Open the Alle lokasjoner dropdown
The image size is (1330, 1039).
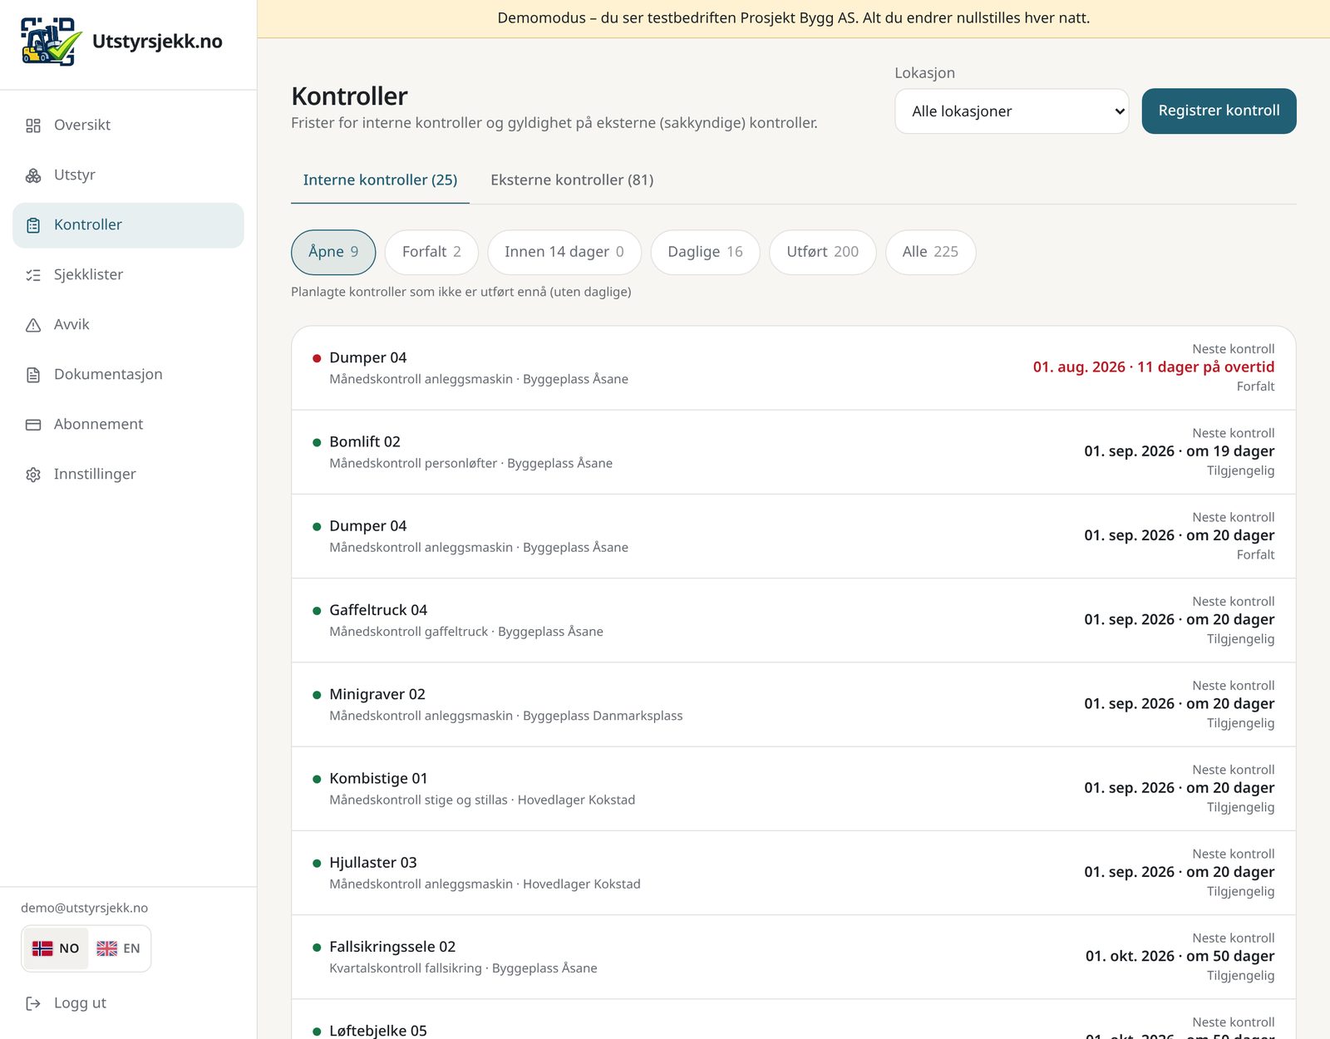[1012, 111]
